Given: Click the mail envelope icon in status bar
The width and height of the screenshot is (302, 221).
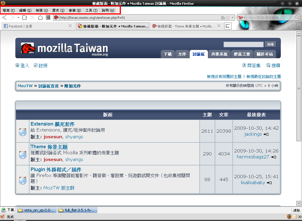Looking at the screenshot, I should pyautogui.click(x=295, y=217).
